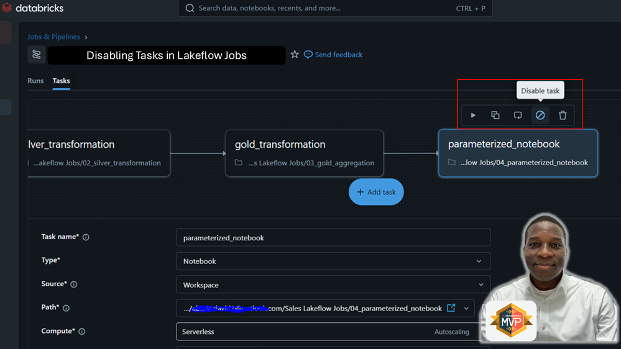
Task: Click the folder icon in gold_transformation node
Action: [x=239, y=163]
